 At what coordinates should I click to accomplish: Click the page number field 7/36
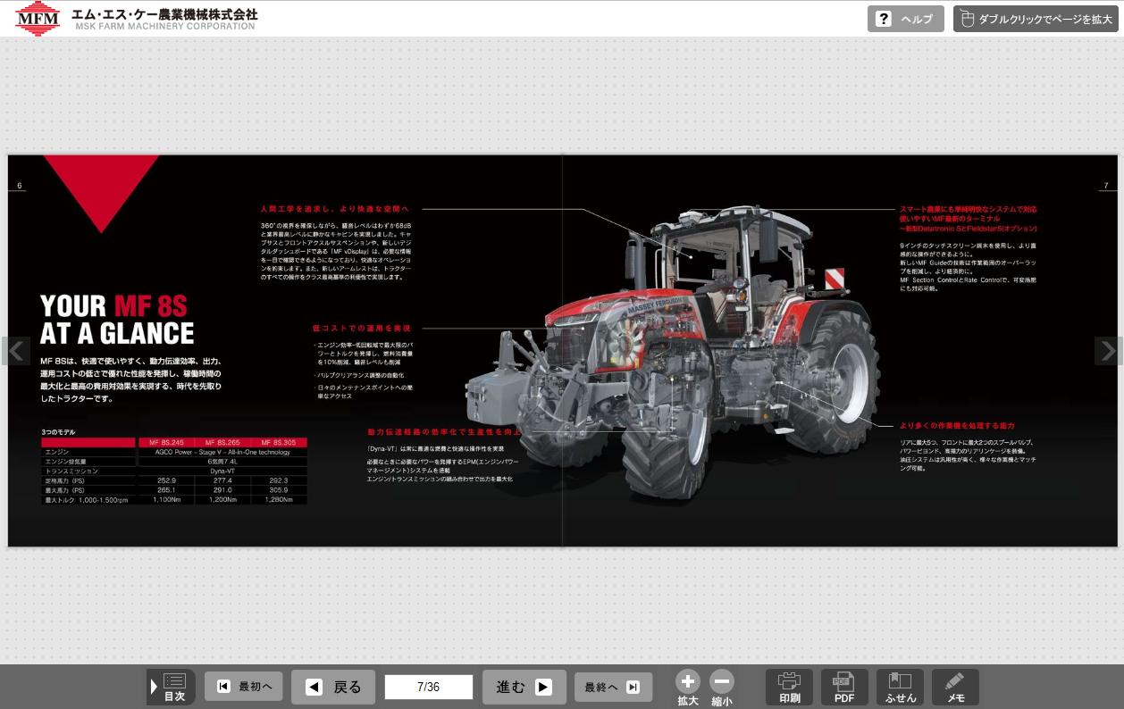tap(429, 687)
